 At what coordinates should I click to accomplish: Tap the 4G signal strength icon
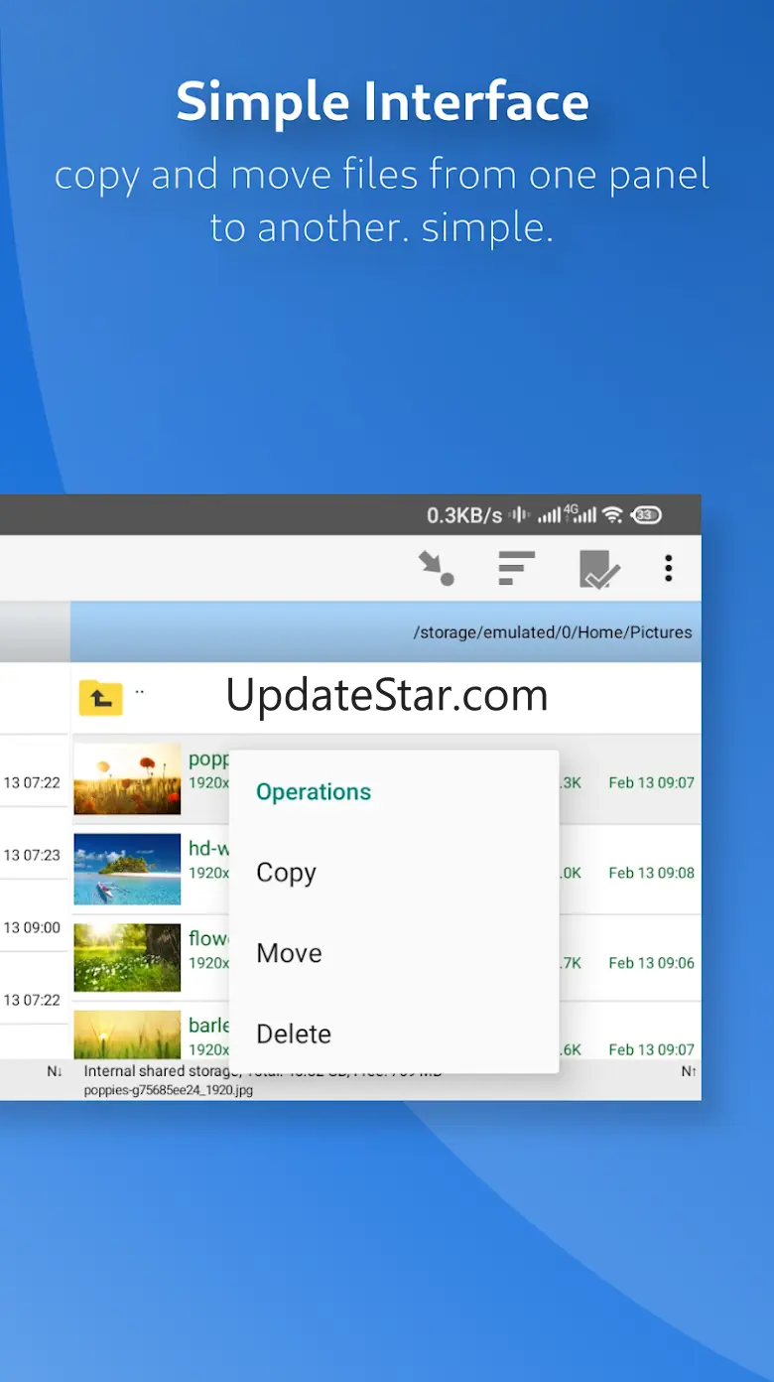click(580, 514)
